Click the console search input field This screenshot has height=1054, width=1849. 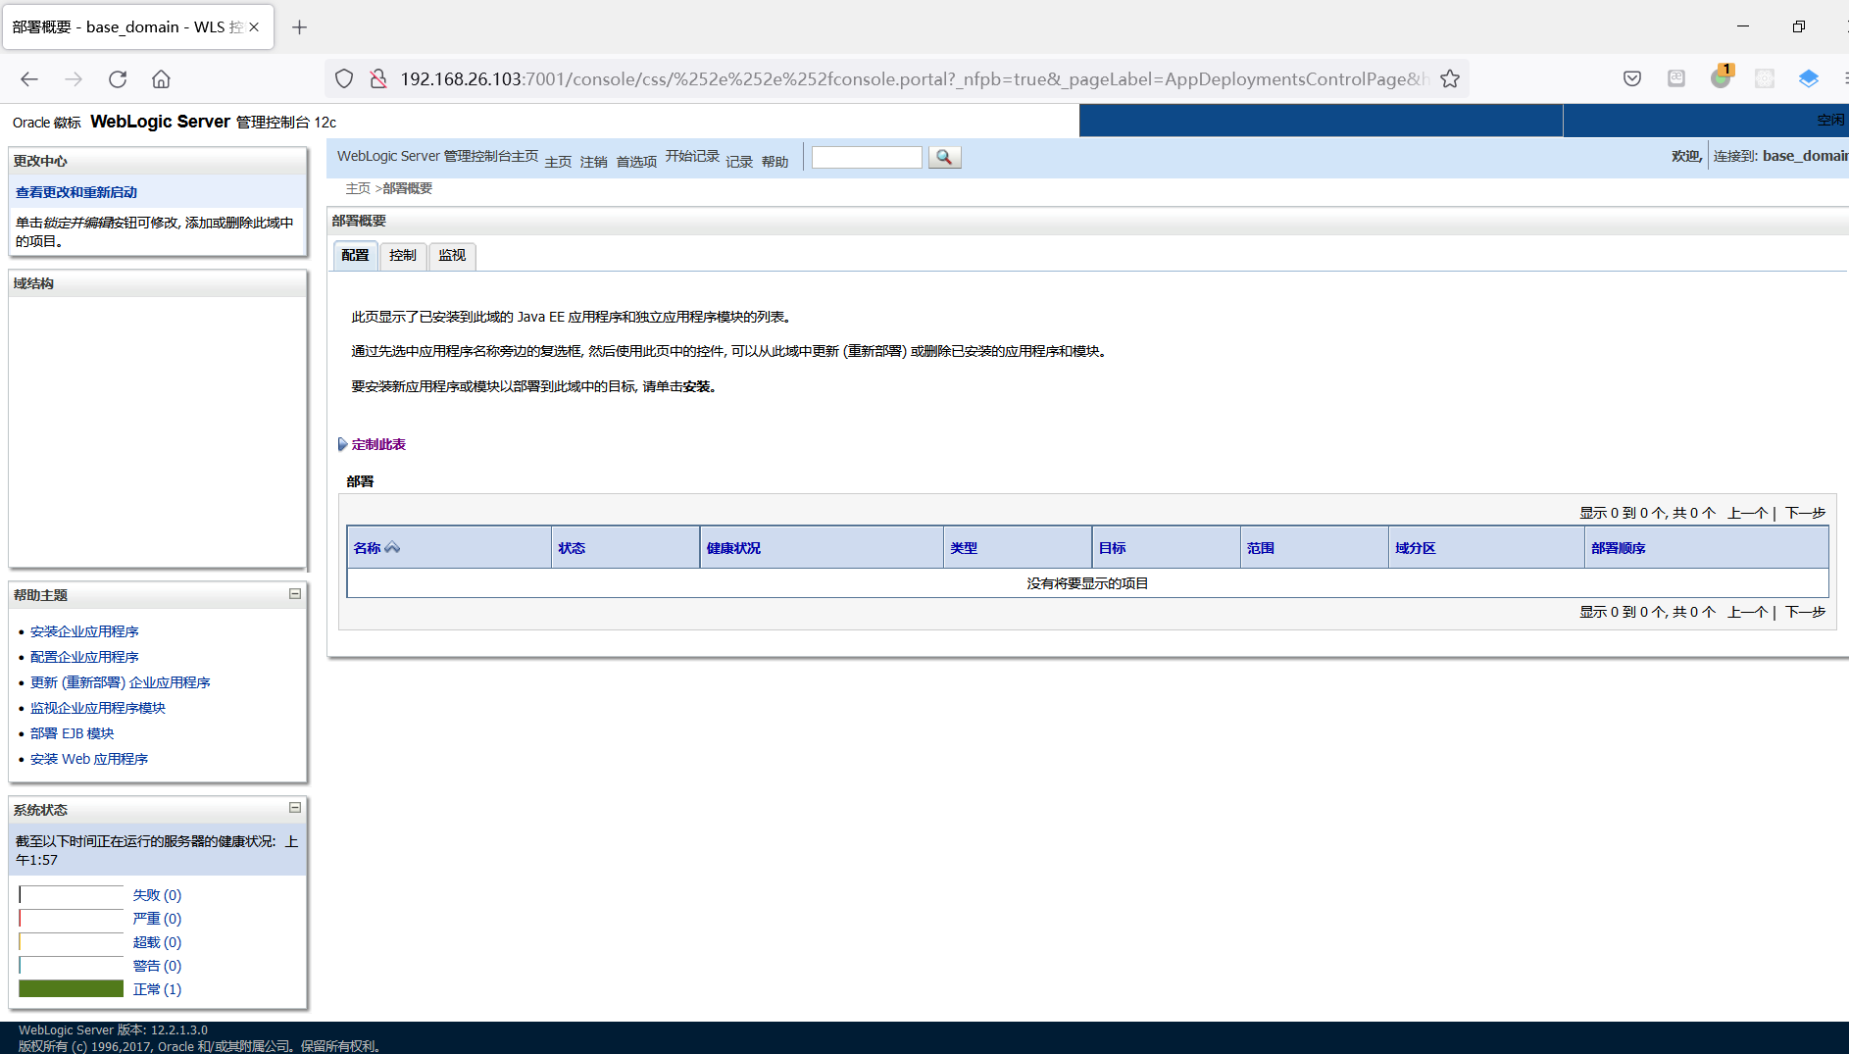click(x=867, y=157)
